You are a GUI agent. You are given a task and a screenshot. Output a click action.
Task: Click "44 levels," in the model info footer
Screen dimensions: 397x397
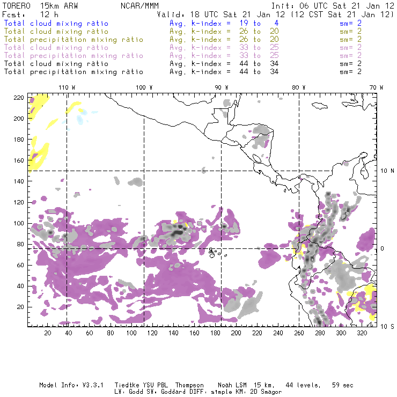point(303,385)
